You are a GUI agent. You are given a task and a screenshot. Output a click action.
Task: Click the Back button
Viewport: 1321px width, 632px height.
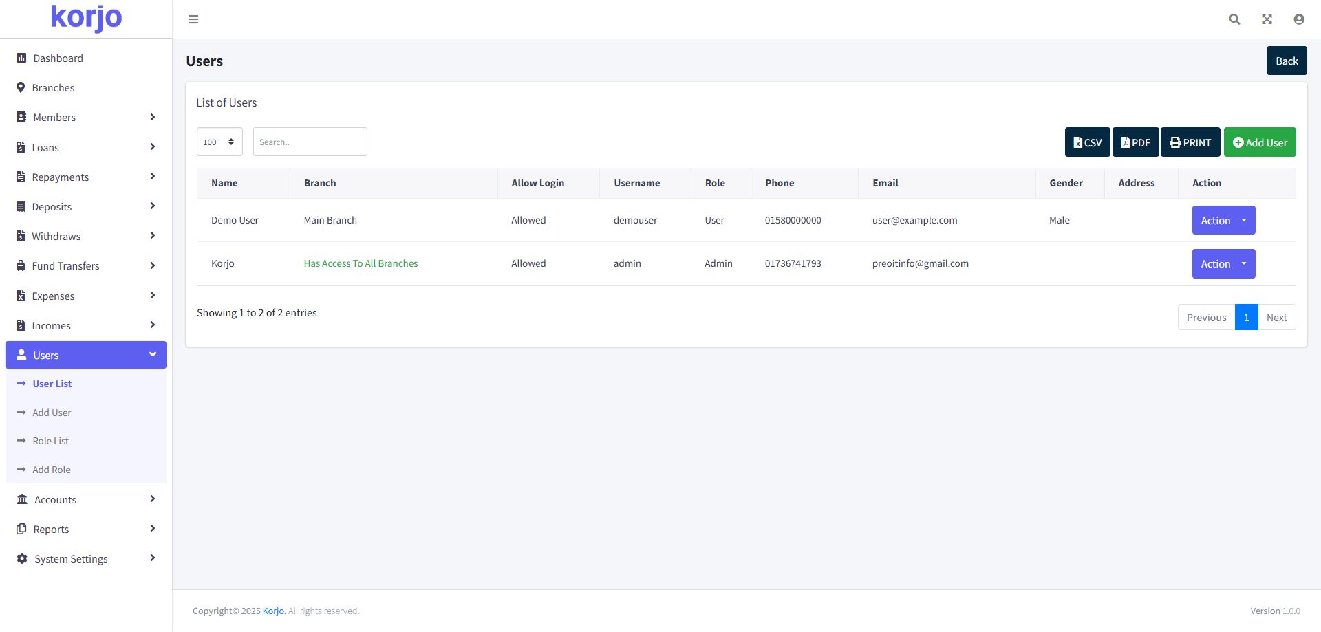1287,61
